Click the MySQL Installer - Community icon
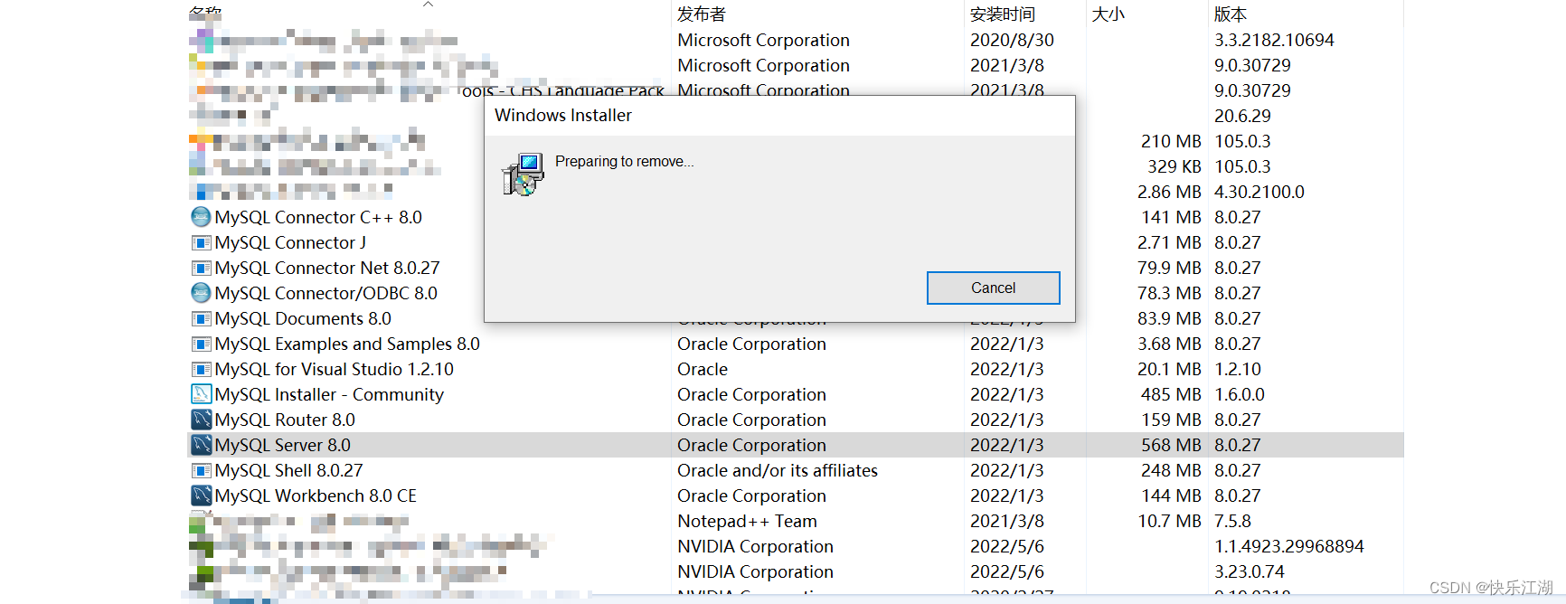The width and height of the screenshot is (1566, 604). [201, 394]
